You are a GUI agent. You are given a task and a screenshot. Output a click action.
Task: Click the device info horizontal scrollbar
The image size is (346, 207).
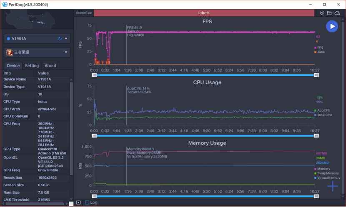[x=35, y=204]
